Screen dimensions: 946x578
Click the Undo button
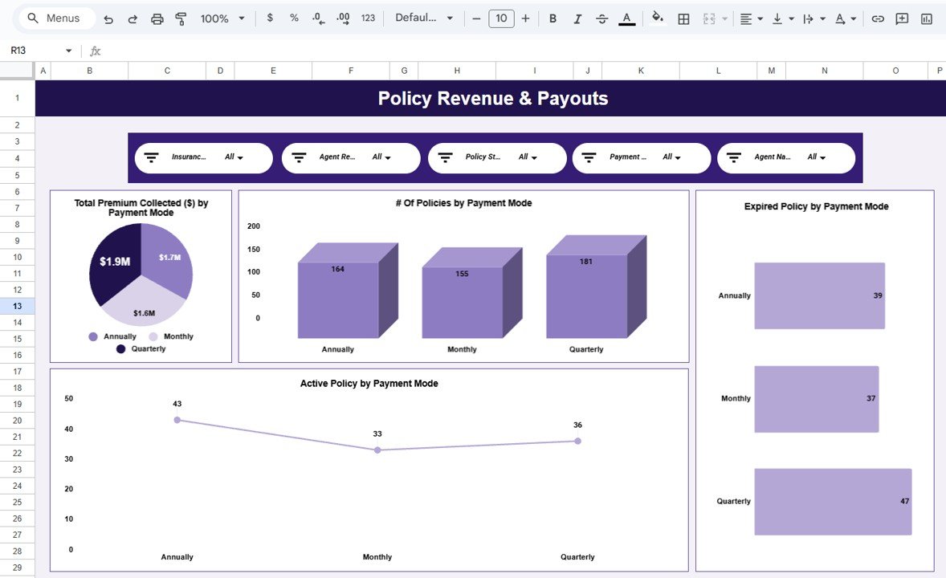pos(108,18)
